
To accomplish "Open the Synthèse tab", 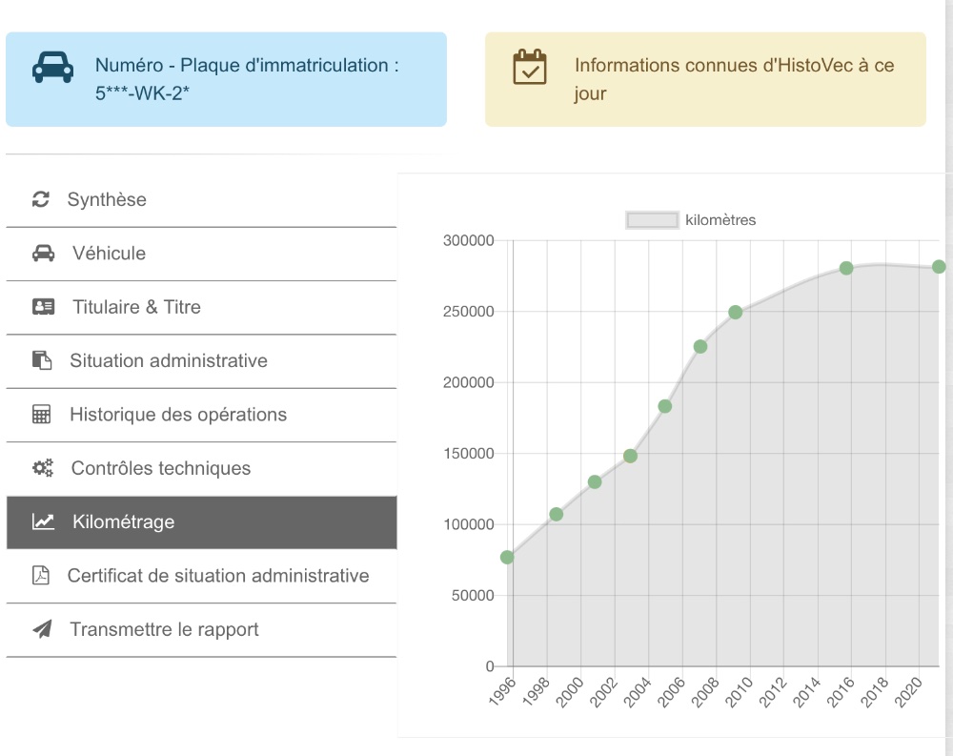I will (x=107, y=200).
